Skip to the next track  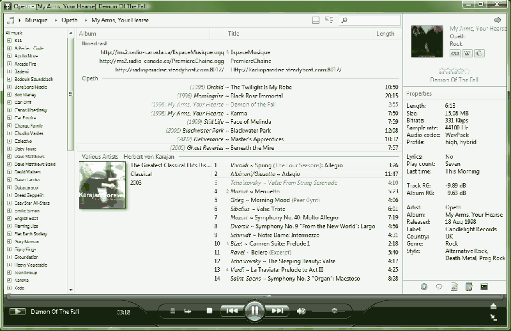point(277,311)
